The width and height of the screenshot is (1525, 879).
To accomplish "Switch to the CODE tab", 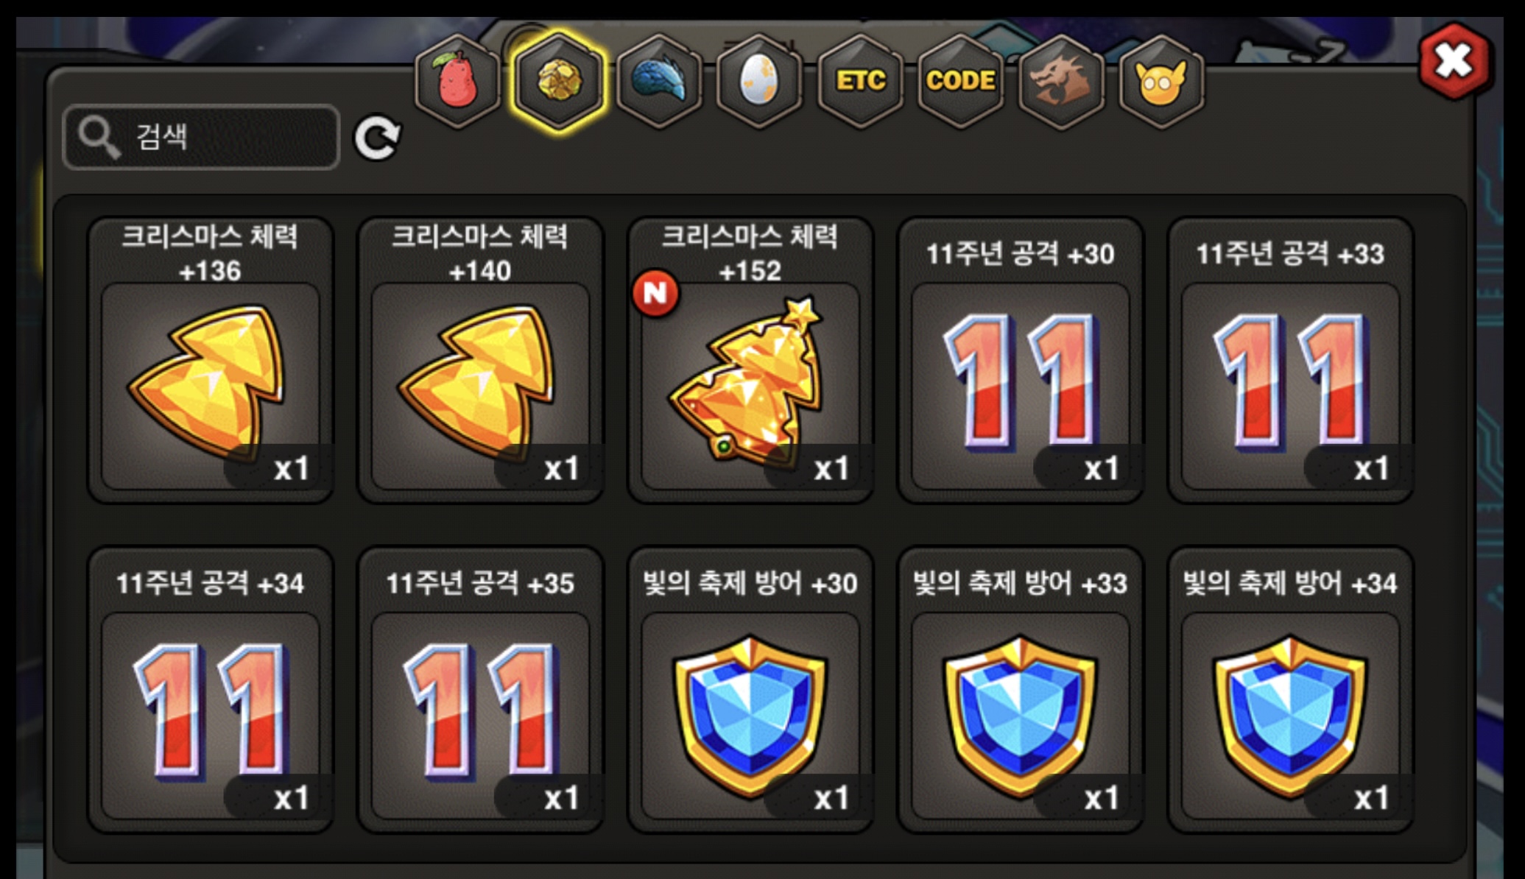I will pos(960,81).
